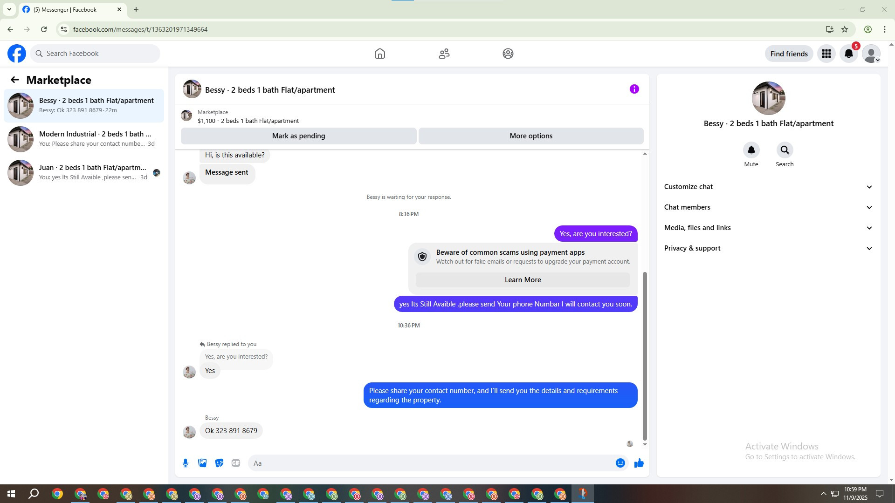Click chat scroll down arrow
This screenshot has width=895, height=503.
pyautogui.click(x=645, y=445)
